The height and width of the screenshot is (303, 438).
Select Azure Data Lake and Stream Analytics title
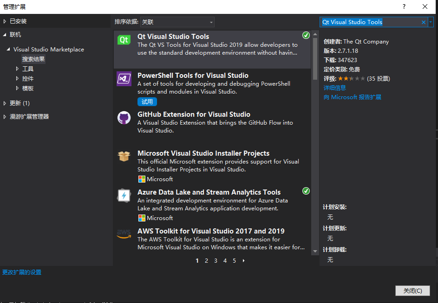point(209,192)
